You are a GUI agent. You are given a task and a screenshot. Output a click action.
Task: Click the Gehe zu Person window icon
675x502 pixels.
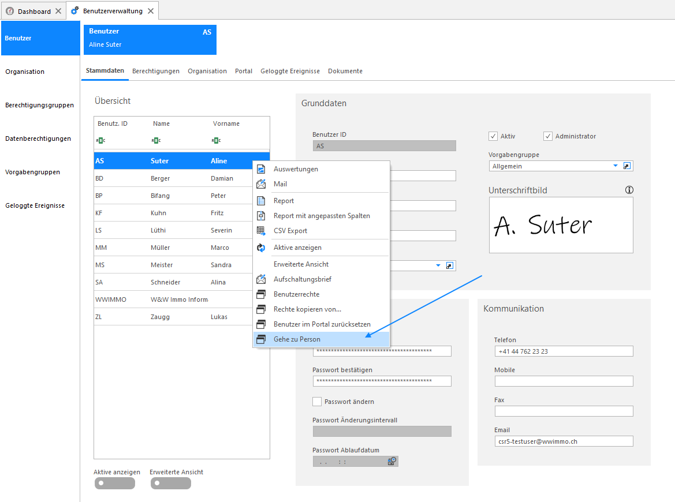click(x=261, y=339)
